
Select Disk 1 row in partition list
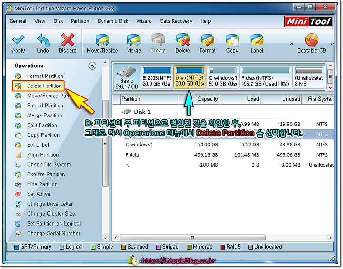[223, 112]
